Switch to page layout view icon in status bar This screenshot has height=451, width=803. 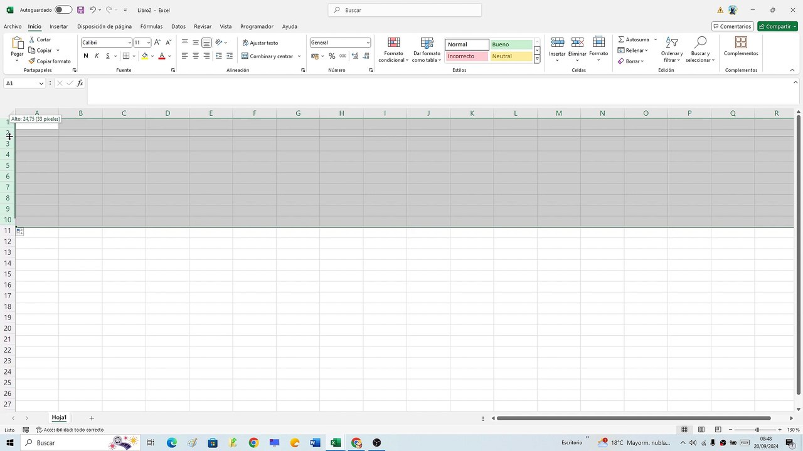(701, 430)
